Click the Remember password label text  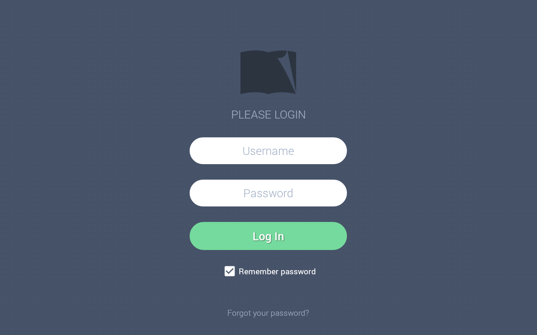coord(277,271)
